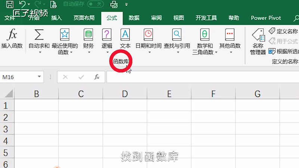
Task: Click the formula bar input field
Action: pos(202,77)
